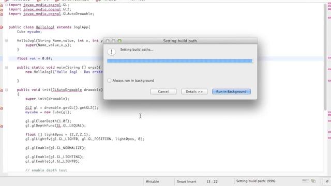Viewport: 331px width, 186px height.
Task: Click the small status bar progress indicator
Action: tap(305, 181)
